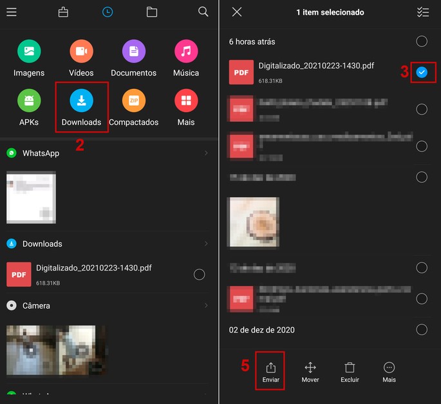Select the Digitalizado PDF in left panel
441x404 pixels.
[199, 274]
